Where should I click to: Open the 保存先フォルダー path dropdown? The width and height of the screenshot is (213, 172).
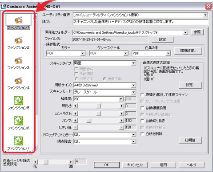pos(185,32)
